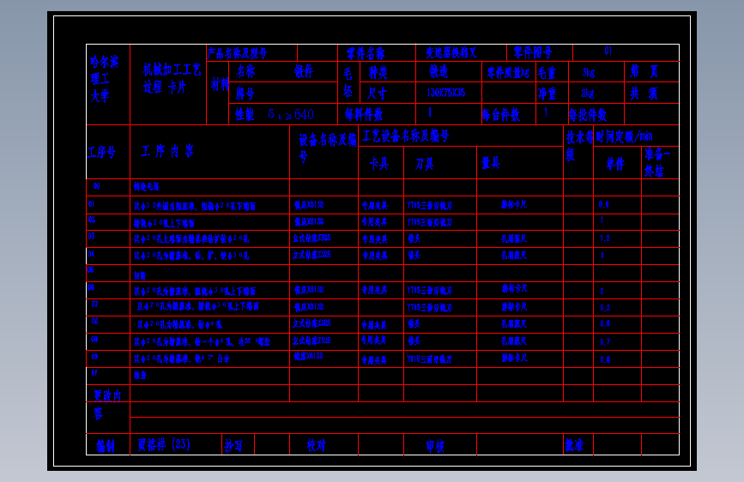Select the '牌号' label
Image resolution: width=744 pixels, height=482 pixels.
pyautogui.click(x=245, y=93)
